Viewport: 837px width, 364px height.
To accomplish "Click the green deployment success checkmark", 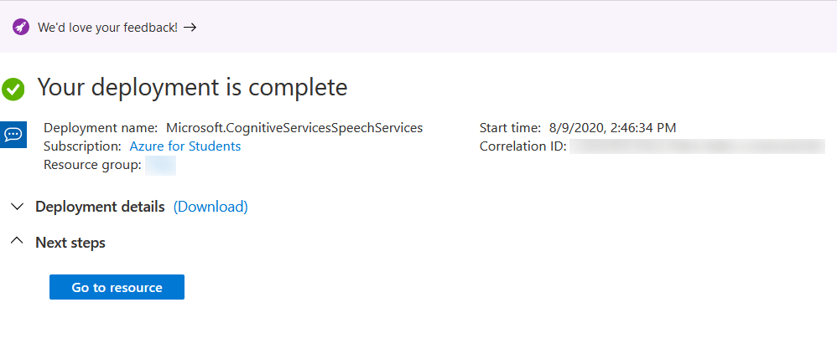I will point(13,88).
